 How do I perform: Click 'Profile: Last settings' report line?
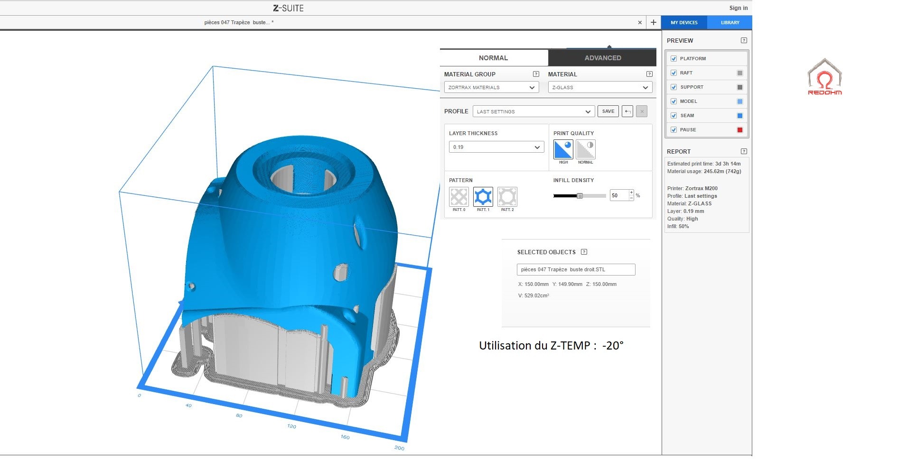[x=692, y=196]
